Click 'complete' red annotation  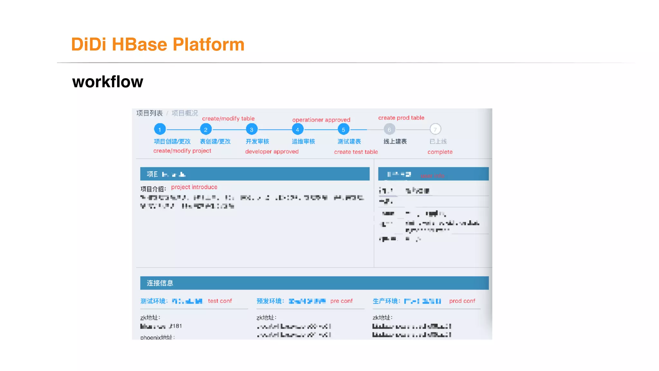point(440,152)
